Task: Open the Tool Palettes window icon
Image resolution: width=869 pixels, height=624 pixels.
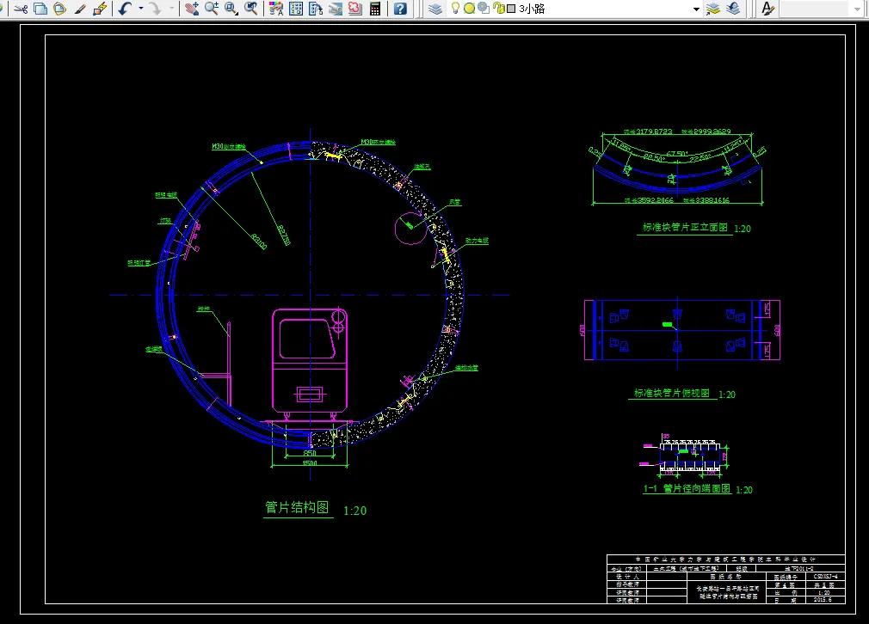Action: (316, 9)
